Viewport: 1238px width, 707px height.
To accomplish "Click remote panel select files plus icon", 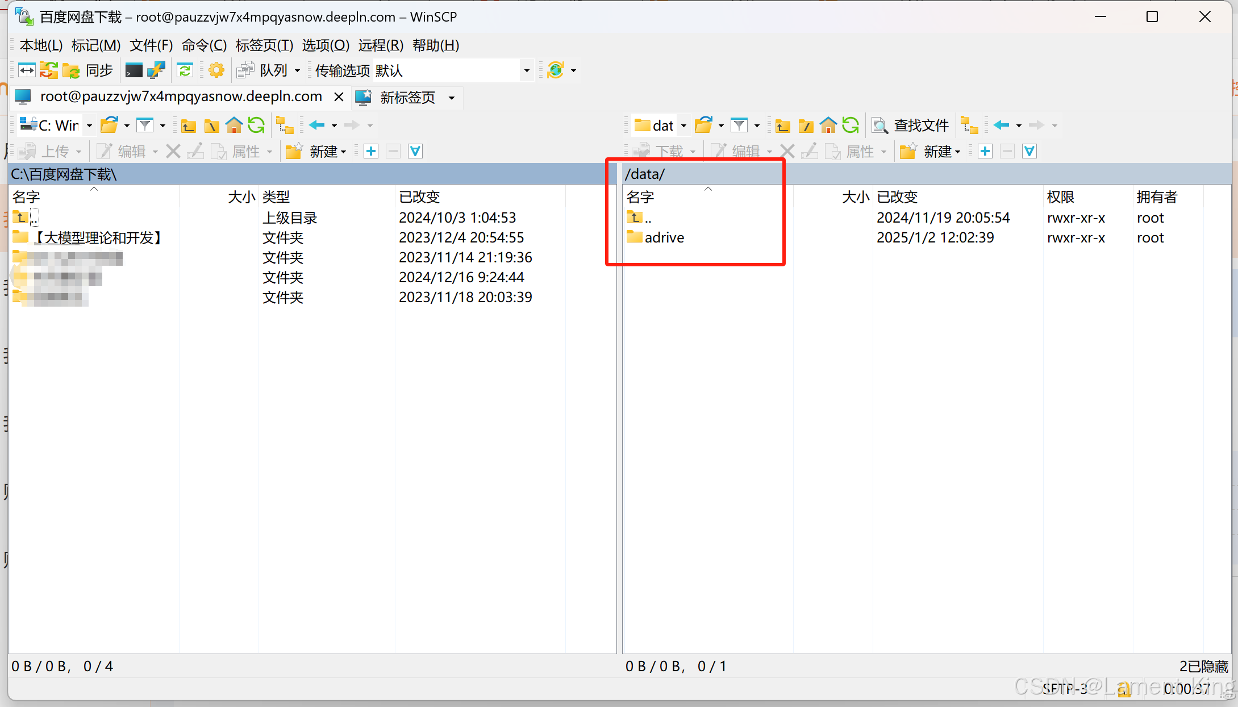I will pyautogui.click(x=985, y=152).
